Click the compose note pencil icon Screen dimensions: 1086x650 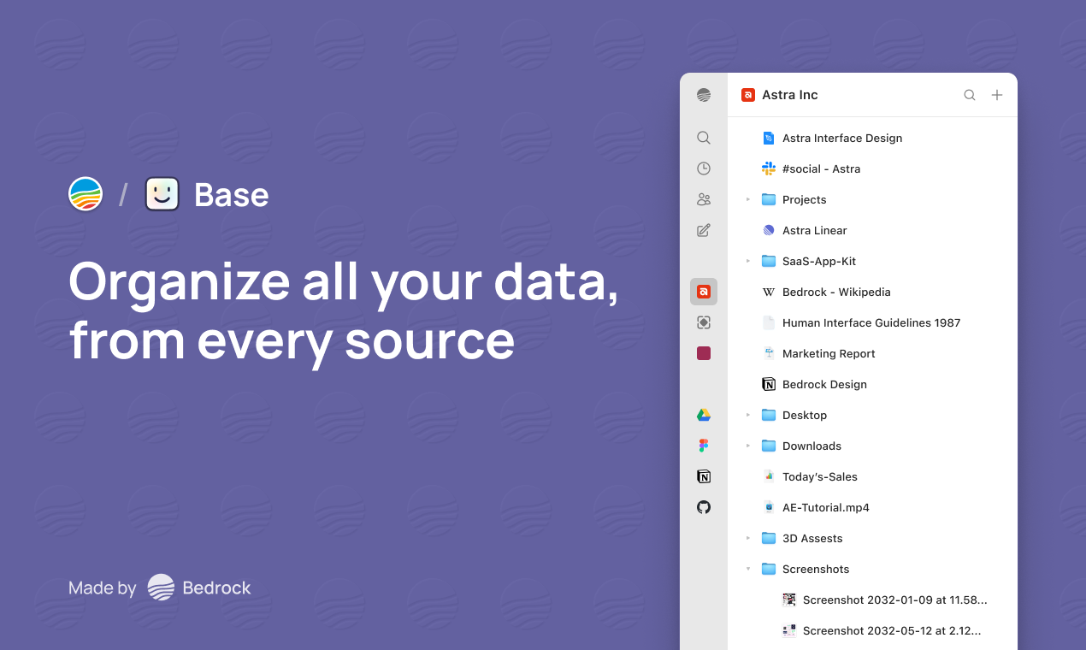pyautogui.click(x=704, y=230)
